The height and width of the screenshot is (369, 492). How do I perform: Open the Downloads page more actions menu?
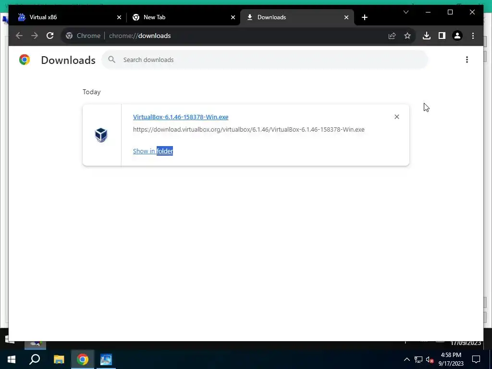click(467, 60)
